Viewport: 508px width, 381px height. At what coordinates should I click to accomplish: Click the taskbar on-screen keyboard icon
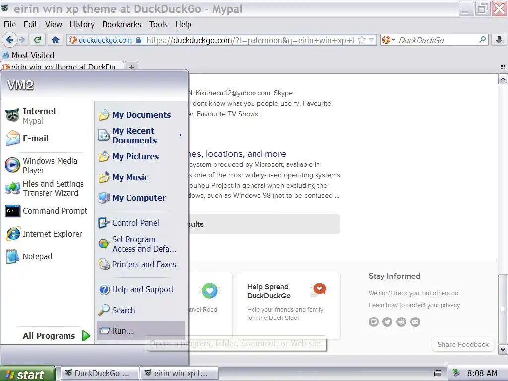click(437, 373)
